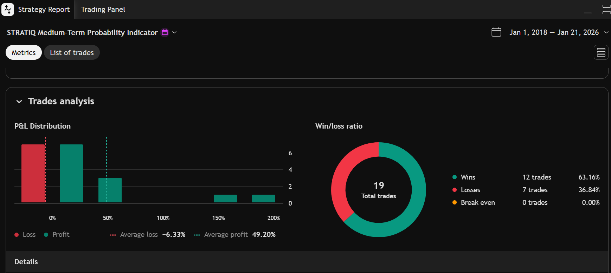611x273 pixels.
Task: Click the purple calendar badge beside strategy name
Action: click(x=165, y=32)
